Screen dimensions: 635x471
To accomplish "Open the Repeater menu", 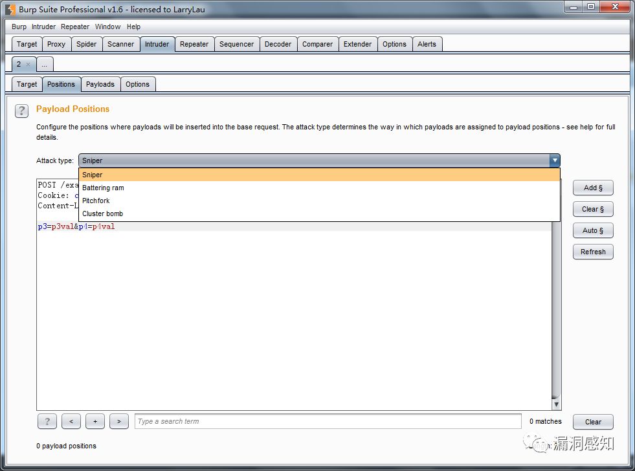I will coord(75,27).
